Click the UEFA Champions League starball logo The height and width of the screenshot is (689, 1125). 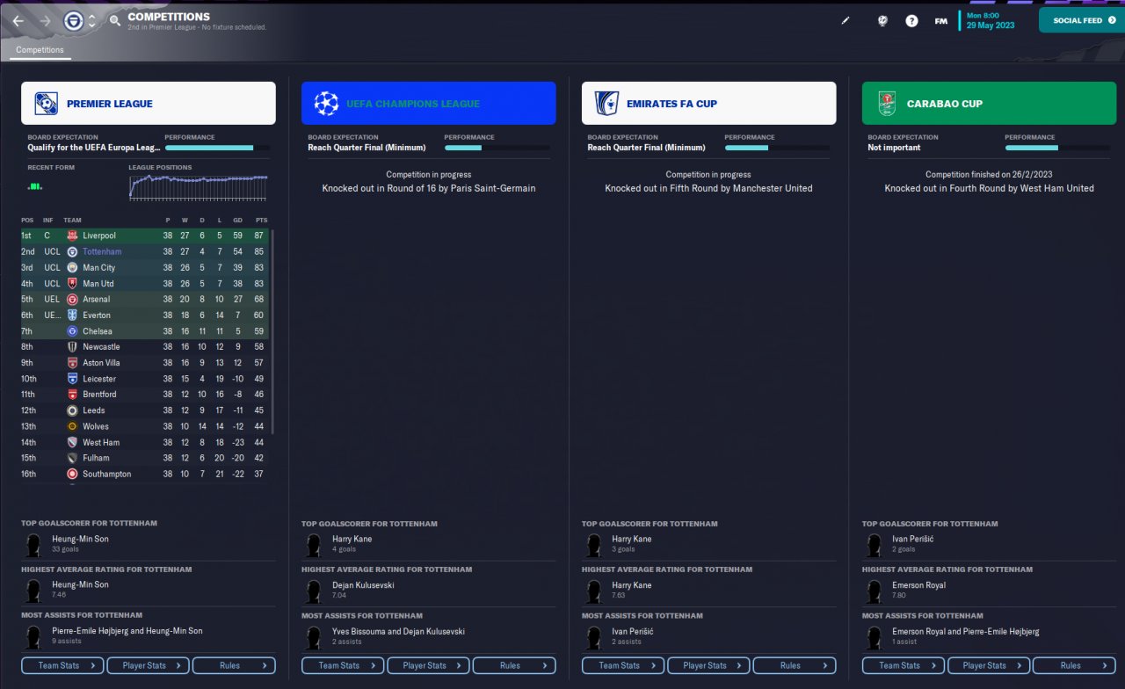[x=326, y=104]
